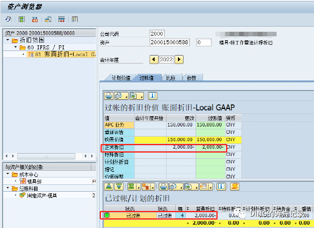Go to previous fiscal year
314x228 pixels.
tap(154, 60)
